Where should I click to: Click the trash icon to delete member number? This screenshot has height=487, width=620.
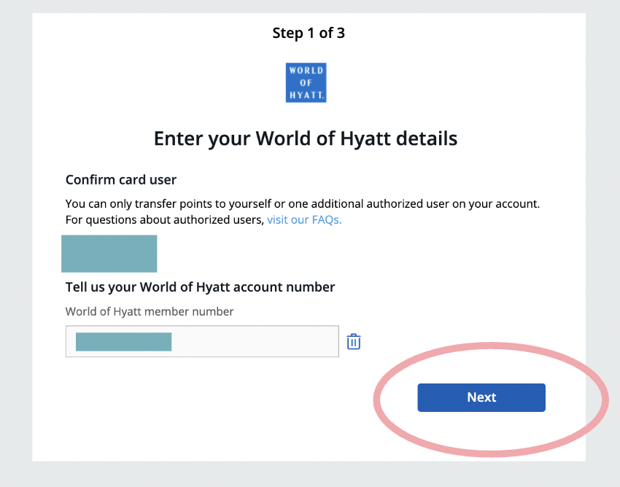354,341
